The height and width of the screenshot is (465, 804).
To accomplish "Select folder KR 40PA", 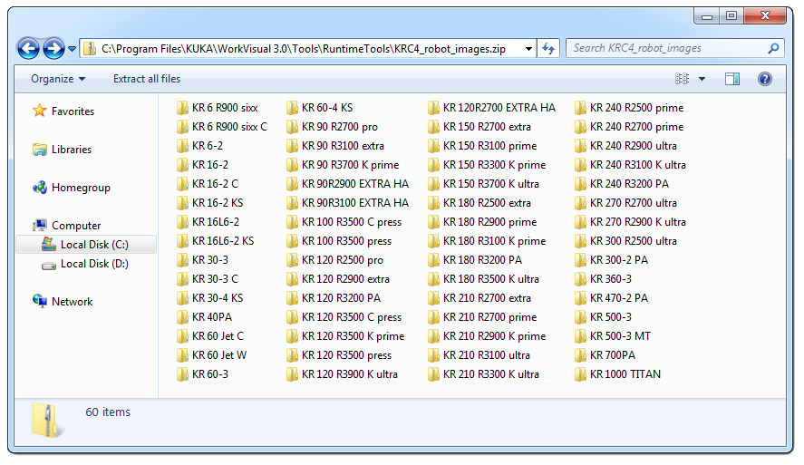I will point(204,317).
